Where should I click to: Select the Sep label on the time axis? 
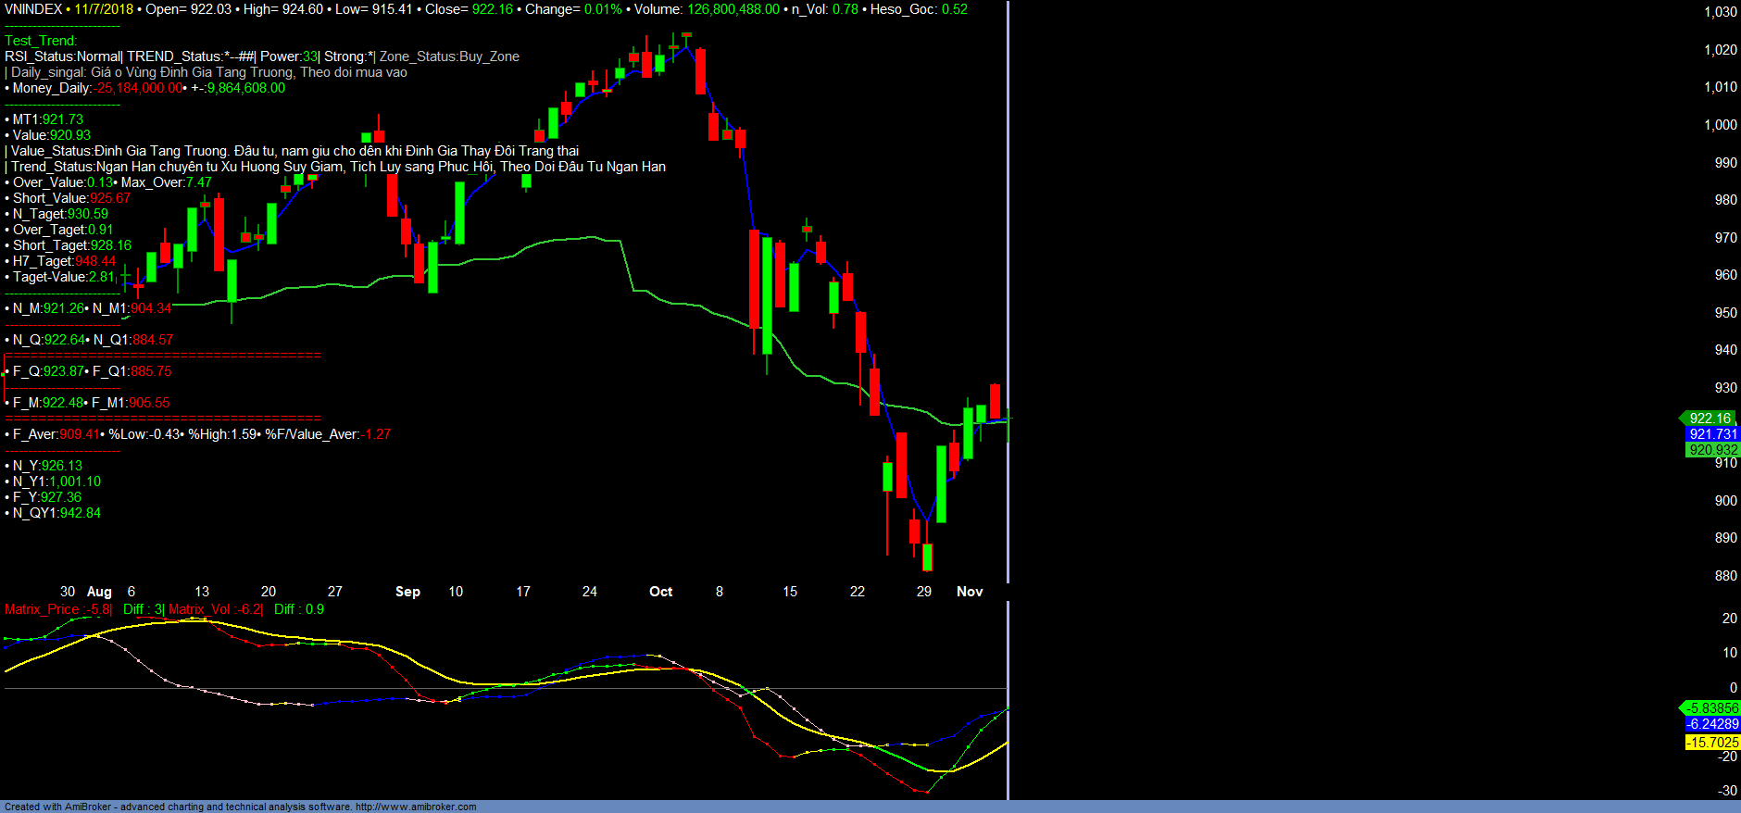(407, 592)
